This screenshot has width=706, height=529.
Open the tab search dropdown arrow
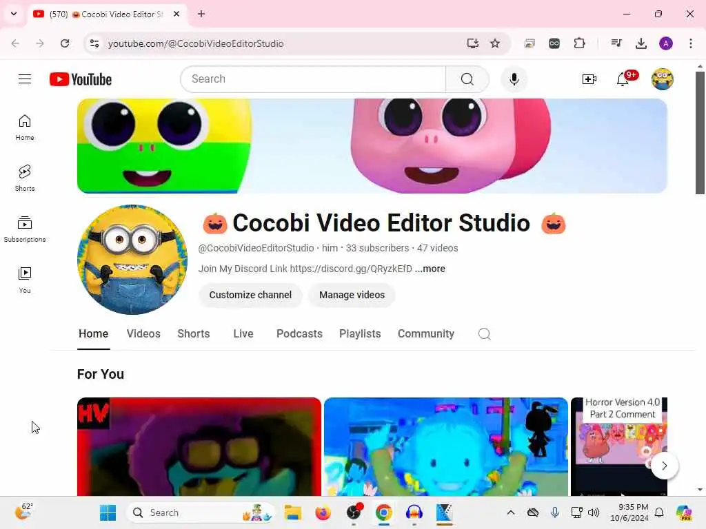point(14,14)
